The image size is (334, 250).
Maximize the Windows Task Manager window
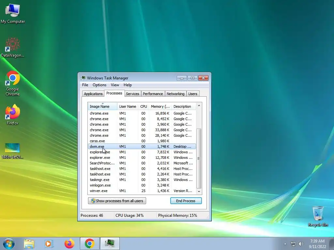point(192,78)
